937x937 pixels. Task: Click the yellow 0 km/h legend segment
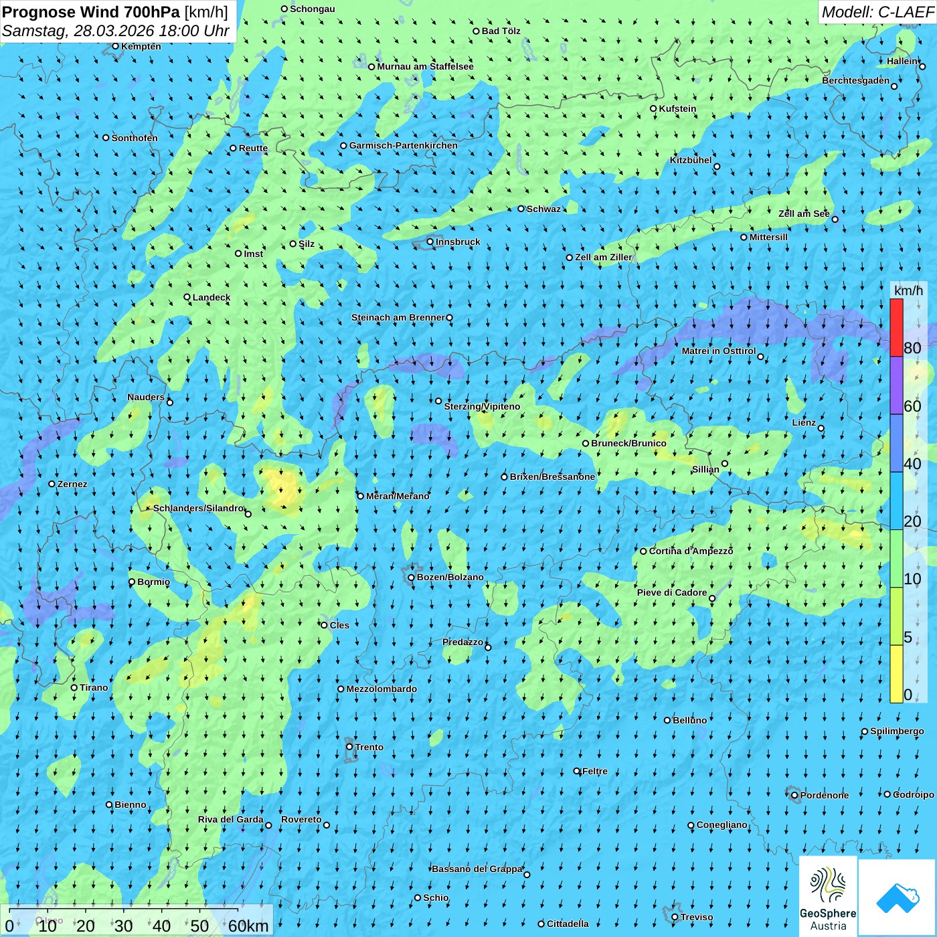click(x=896, y=674)
